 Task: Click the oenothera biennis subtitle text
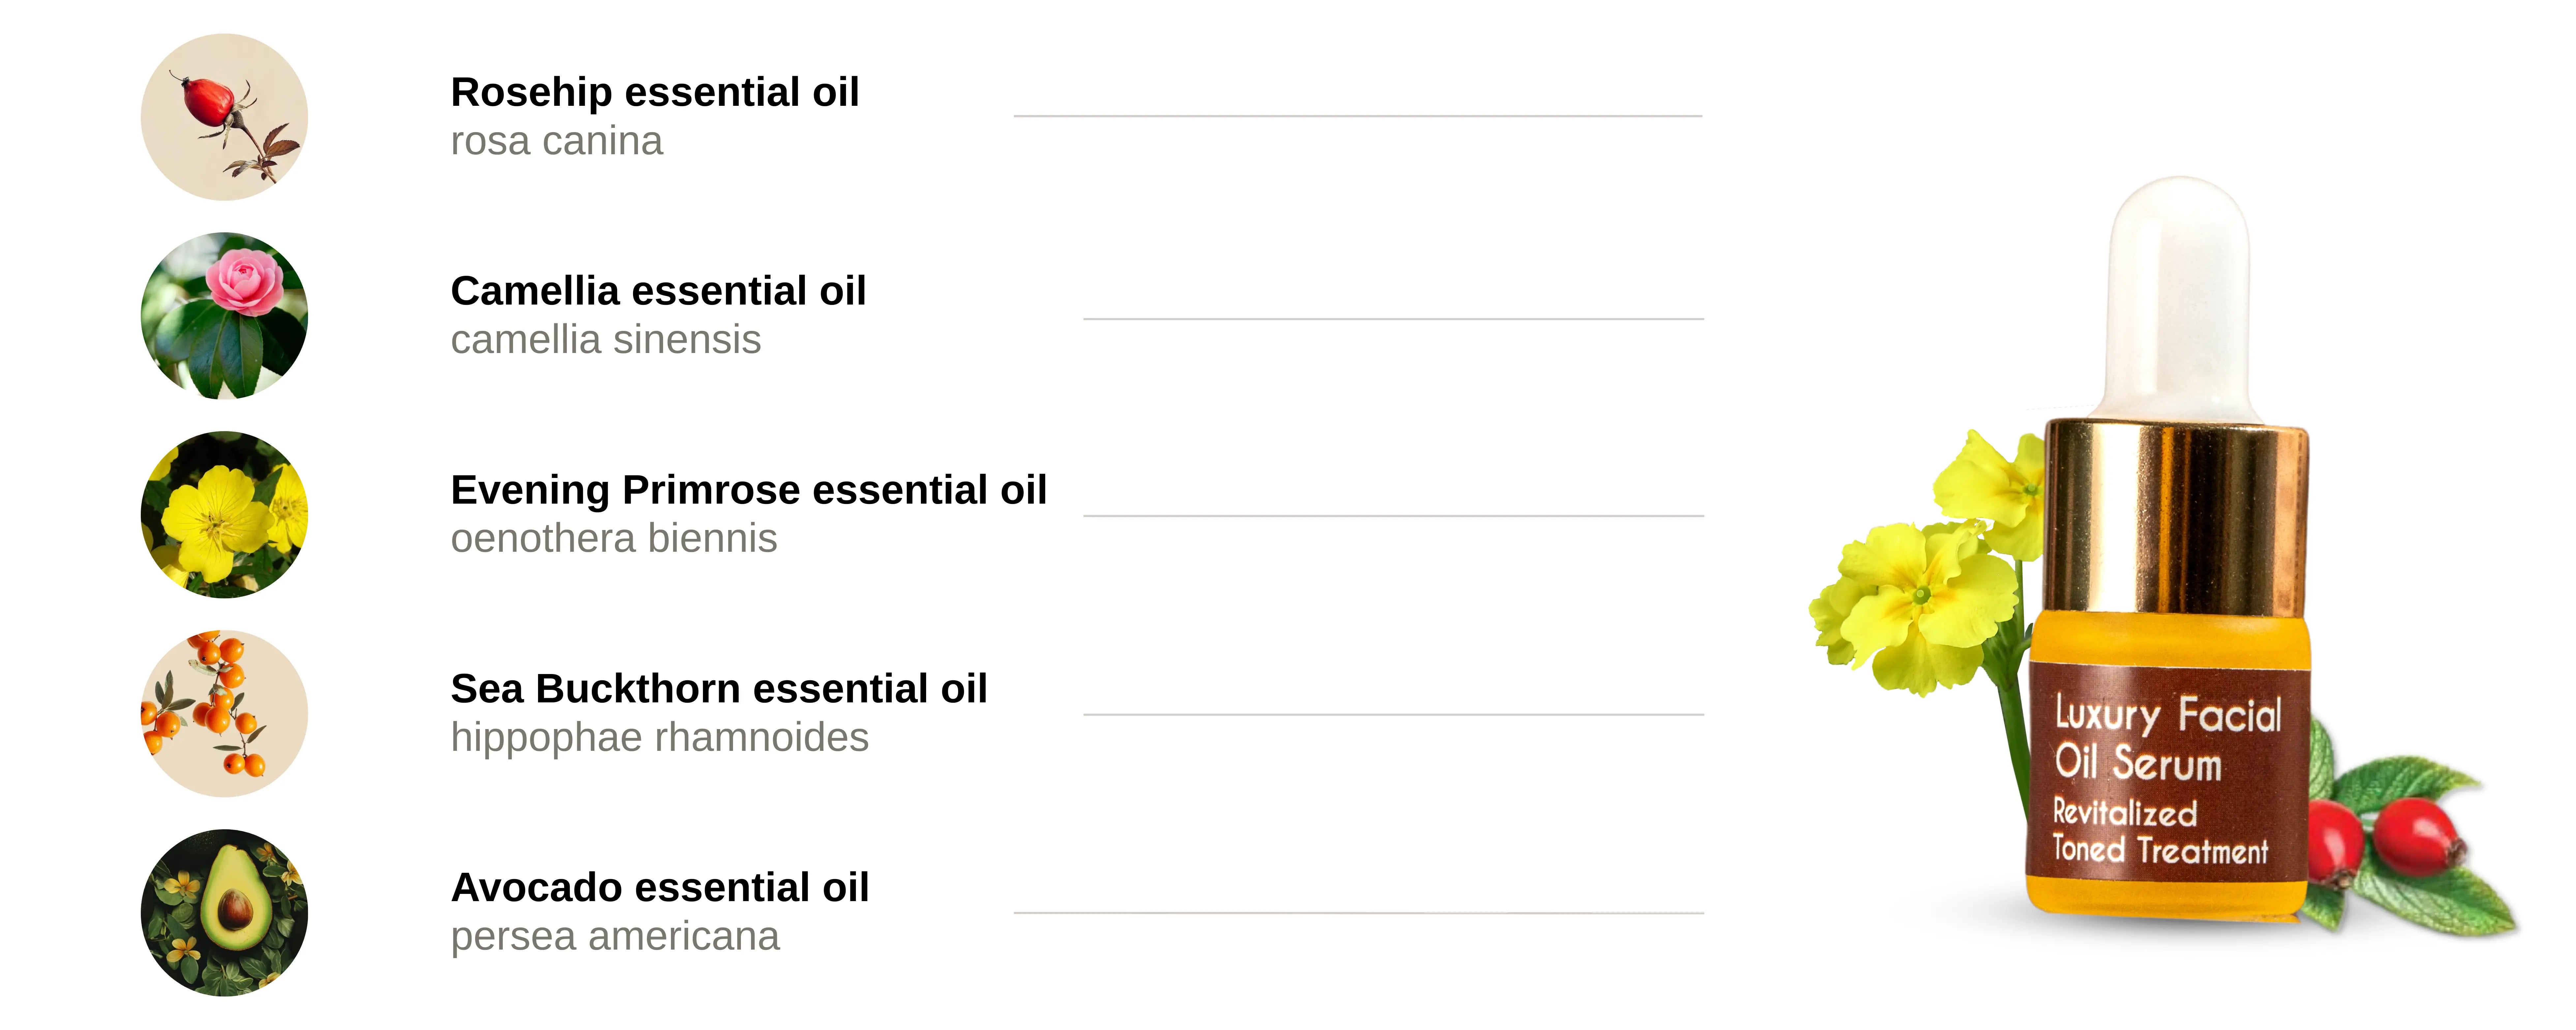click(614, 539)
